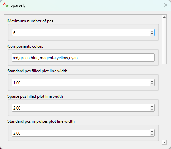
Task: Decrease Maximum number of pcs value
Action: click(x=152, y=34)
